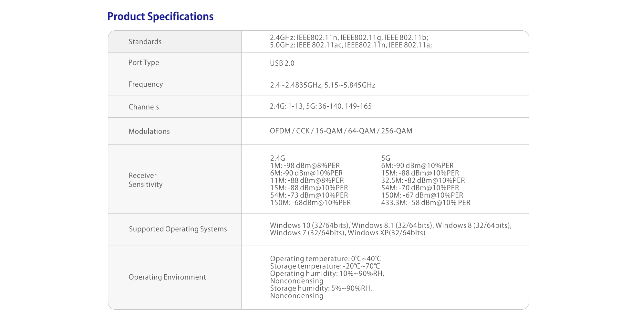Click the OFDM / CCK modulation list

click(341, 131)
